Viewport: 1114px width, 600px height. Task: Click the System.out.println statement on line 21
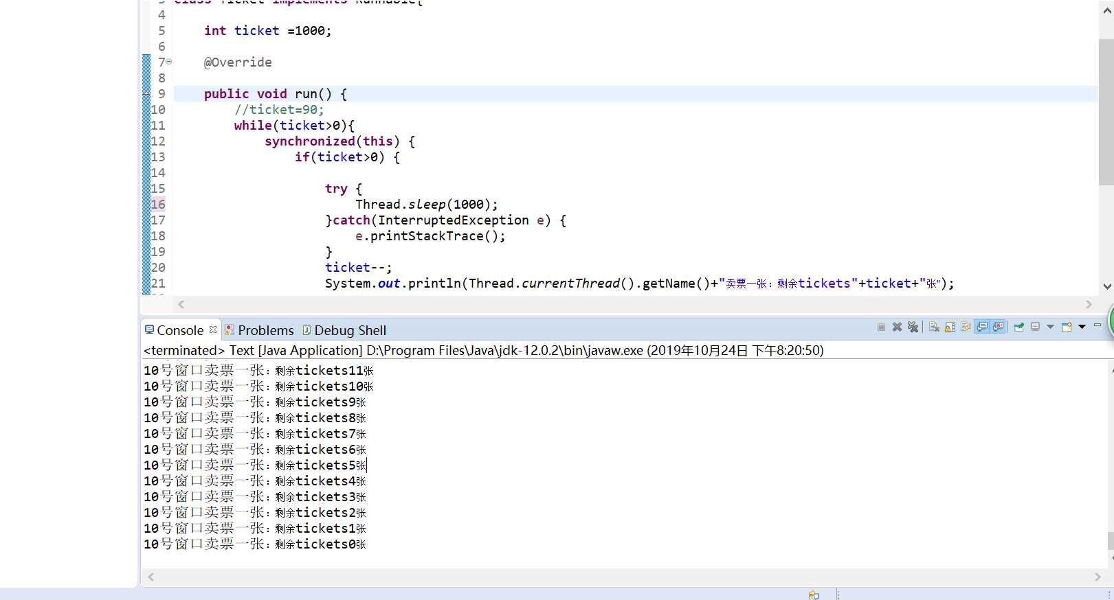[640, 284]
